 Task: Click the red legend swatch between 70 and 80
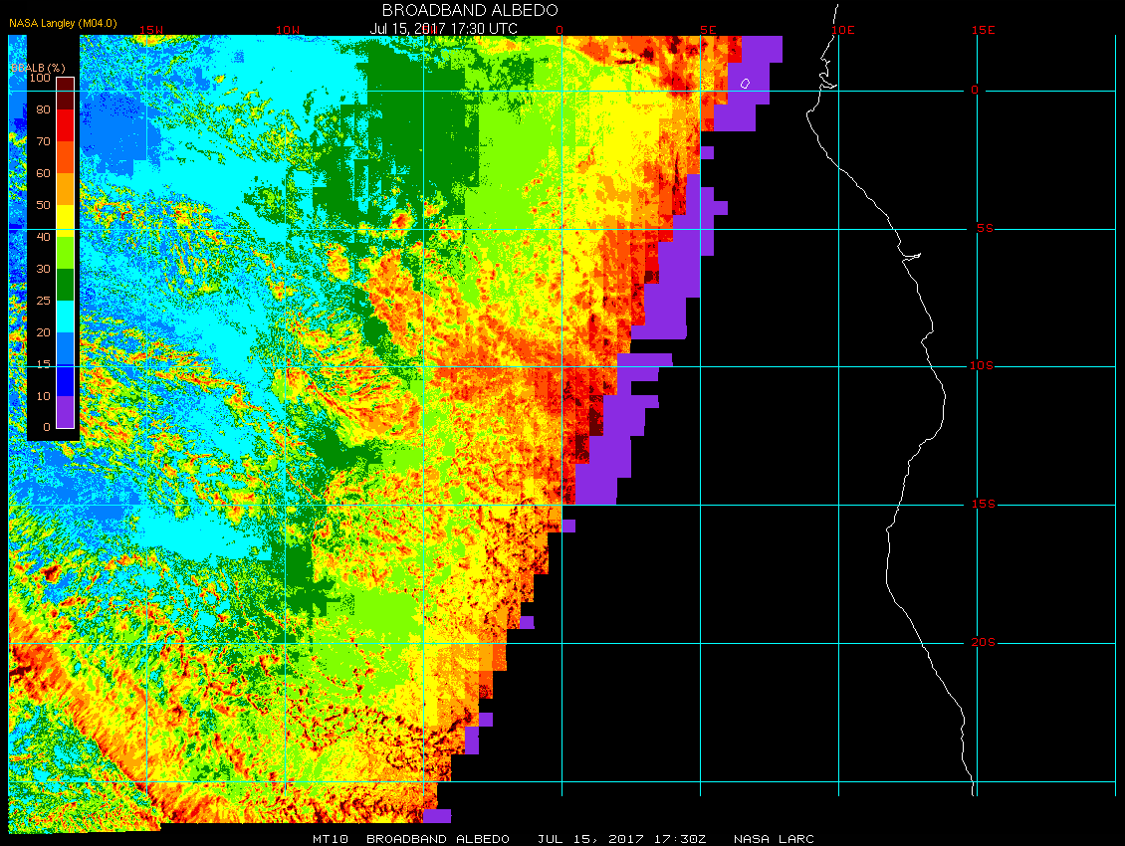(x=66, y=124)
